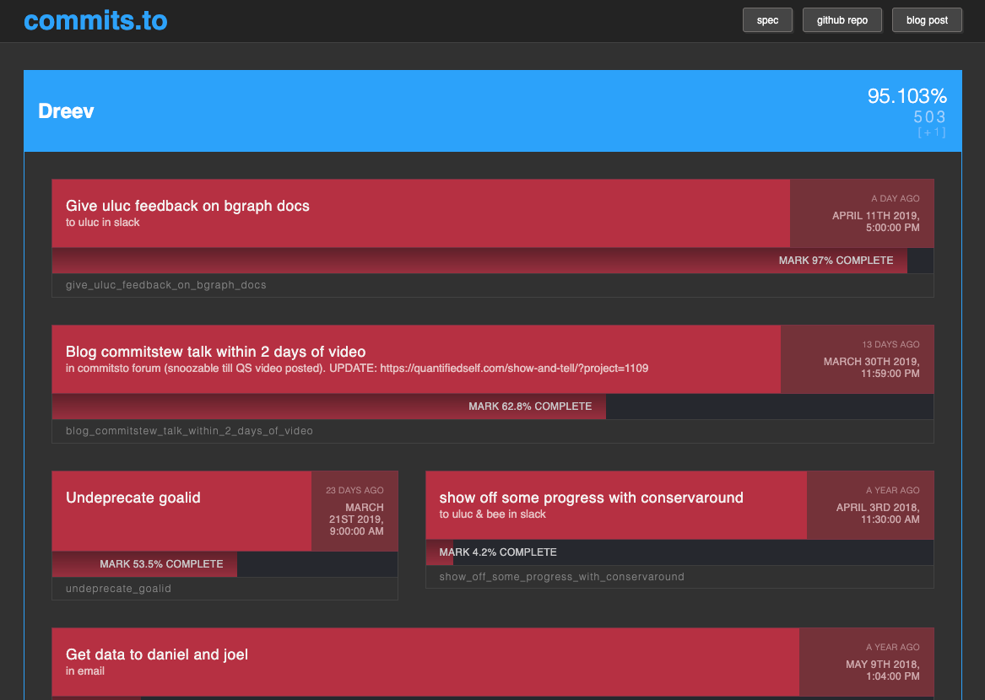985x700 pixels.
Task: Open the spec page
Action: point(767,19)
